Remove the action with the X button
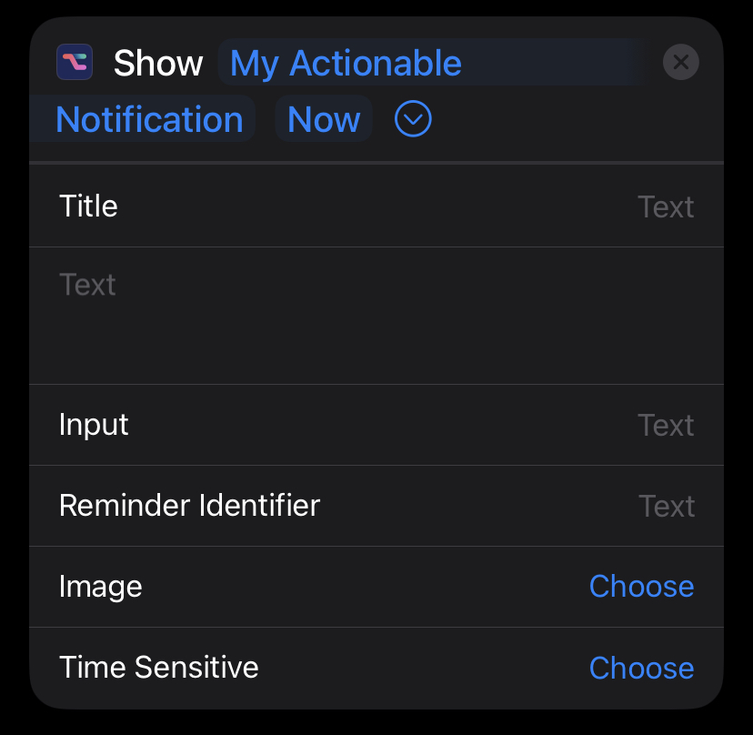753x735 pixels. pos(680,62)
